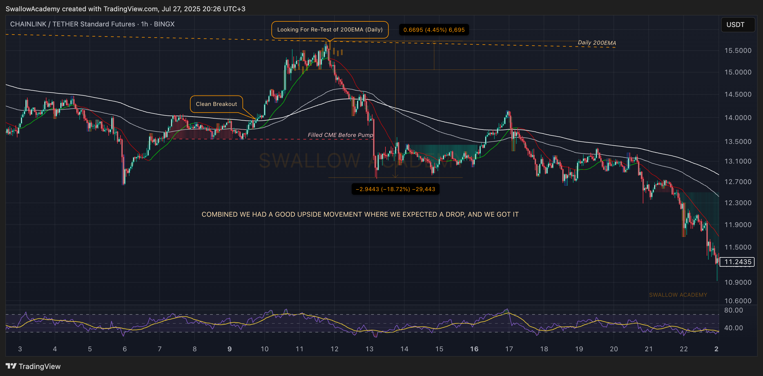Click the 10.9000 price axis label
This screenshot has height=376, width=763.
pyautogui.click(x=738, y=283)
